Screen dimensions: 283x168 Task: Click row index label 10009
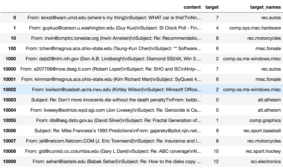point(10,161)
